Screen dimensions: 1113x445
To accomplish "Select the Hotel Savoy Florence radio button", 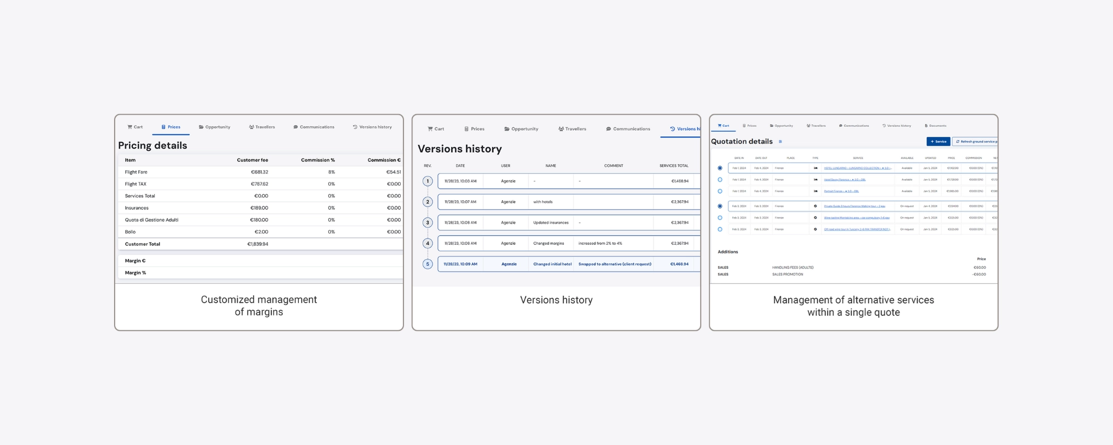I will [720, 180].
